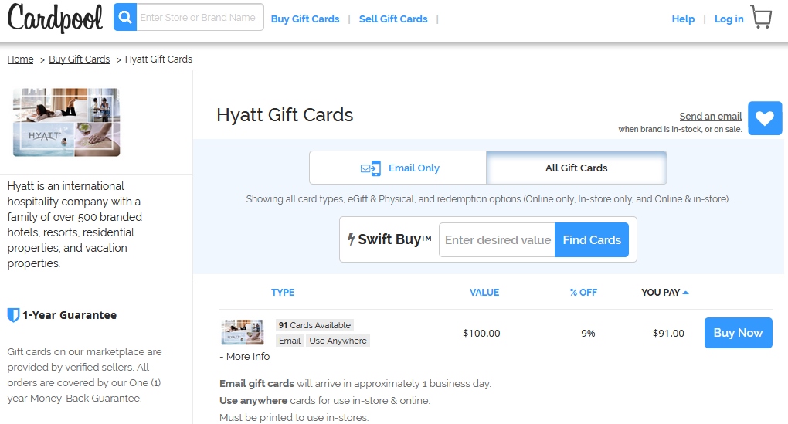Focus the Enter desired value field

click(x=497, y=239)
